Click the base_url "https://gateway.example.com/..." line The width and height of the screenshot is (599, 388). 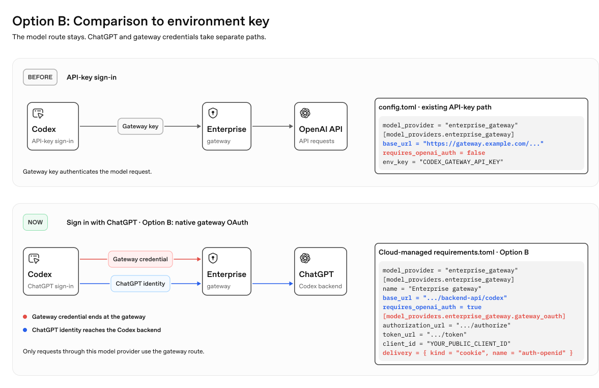click(x=463, y=144)
